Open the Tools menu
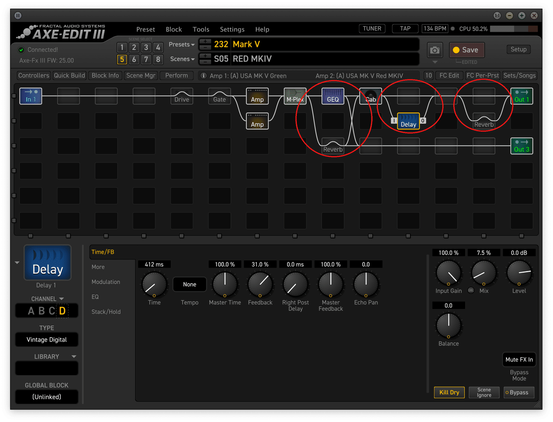The height and width of the screenshot is (422, 553). click(201, 29)
